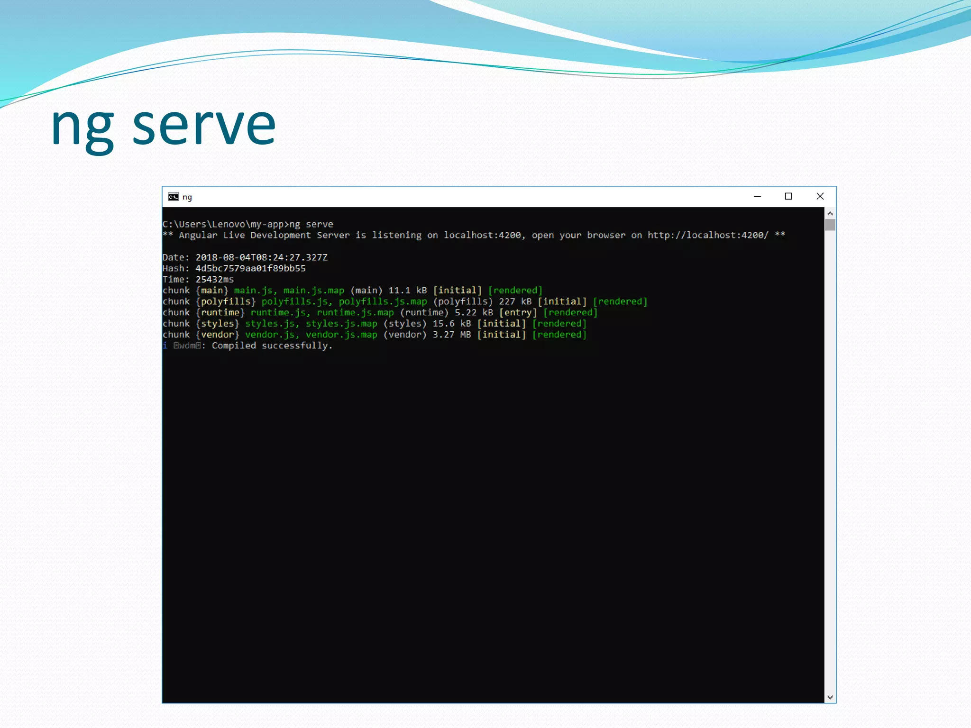Screen dimensions: 971x728
Task: Click the 'Compiled successfully.' message
Action: (272, 346)
